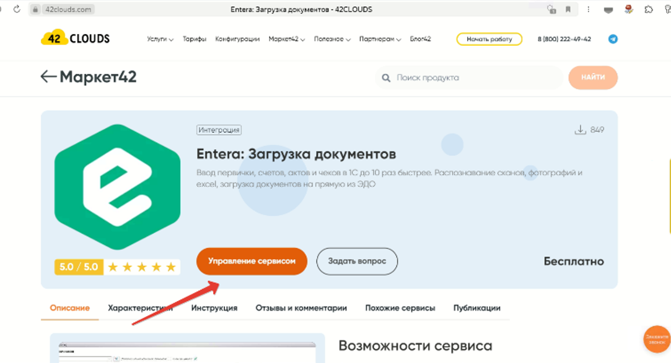This screenshot has width=671, height=363.
Task: Click the bookmark icon in address bar
Action: [x=568, y=9]
